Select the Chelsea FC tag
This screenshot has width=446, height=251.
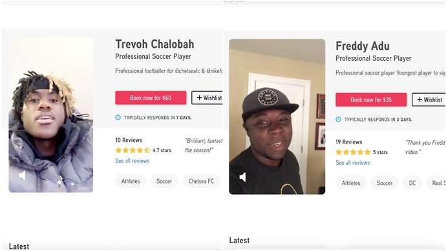[201, 181]
